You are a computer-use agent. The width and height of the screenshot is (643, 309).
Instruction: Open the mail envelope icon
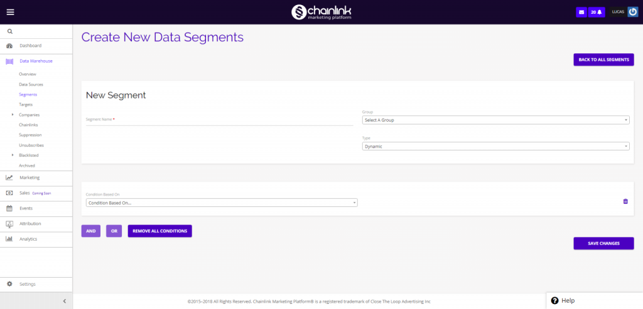point(581,13)
